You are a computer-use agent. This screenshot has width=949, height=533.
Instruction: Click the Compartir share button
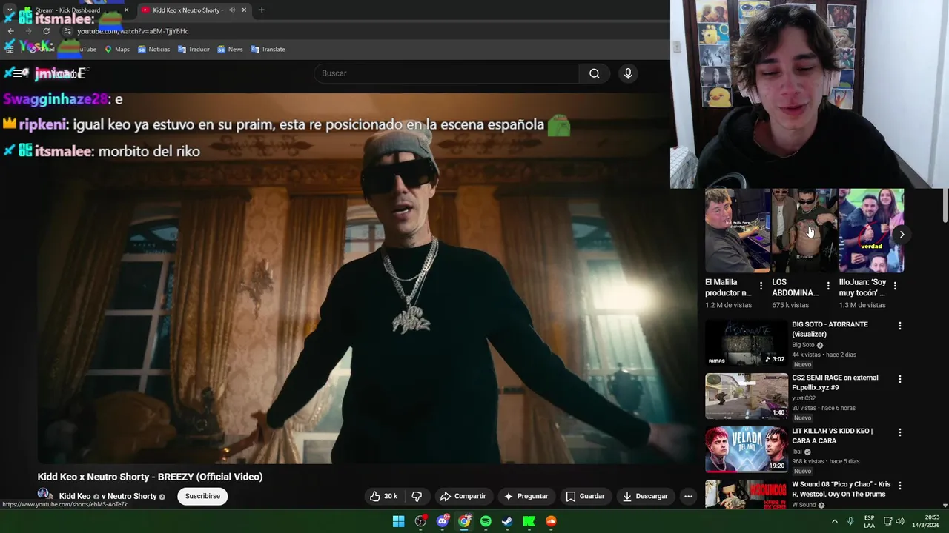pyautogui.click(x=463, y=496)
